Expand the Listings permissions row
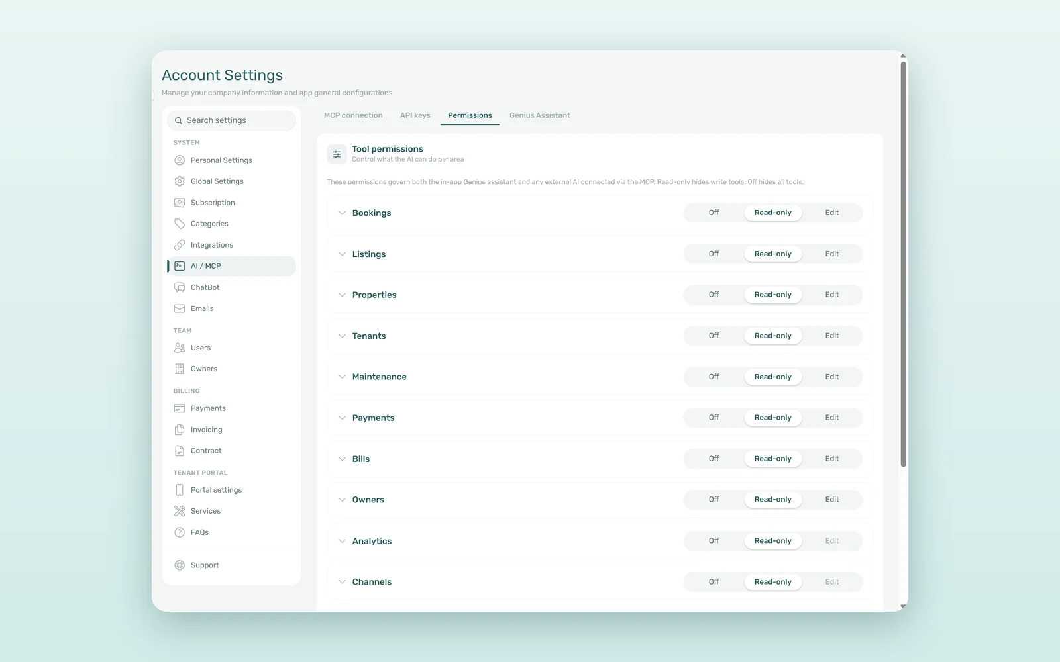The width and height of the screenshot is (1060, 662). click(342, 254)
